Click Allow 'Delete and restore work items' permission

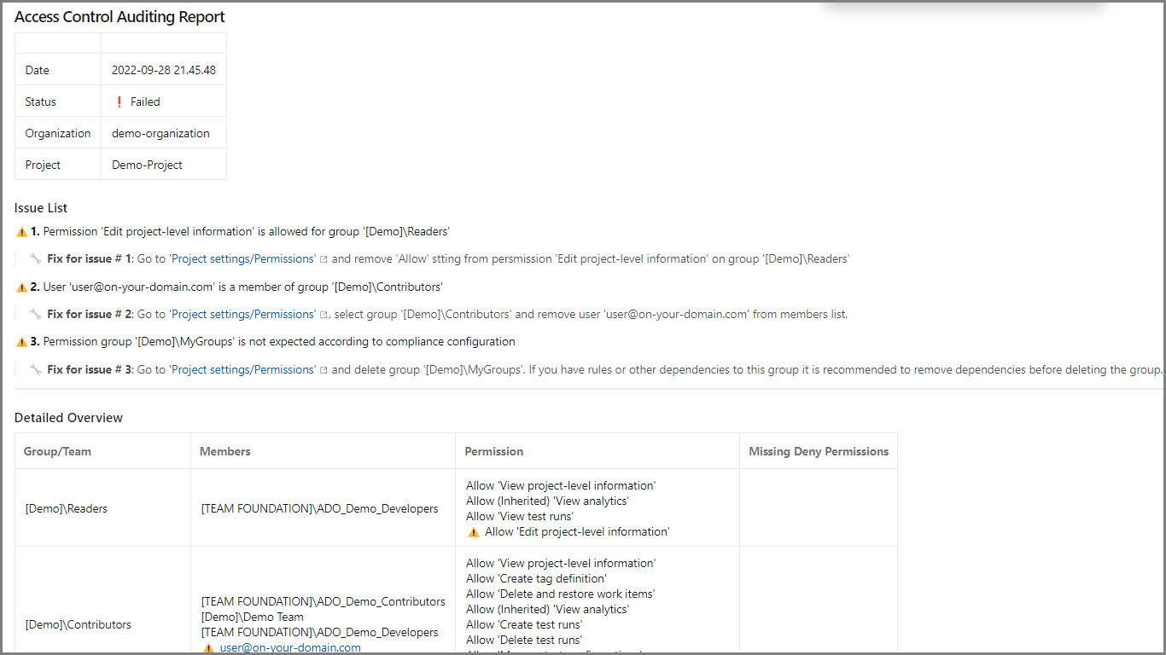click(561, 594)
